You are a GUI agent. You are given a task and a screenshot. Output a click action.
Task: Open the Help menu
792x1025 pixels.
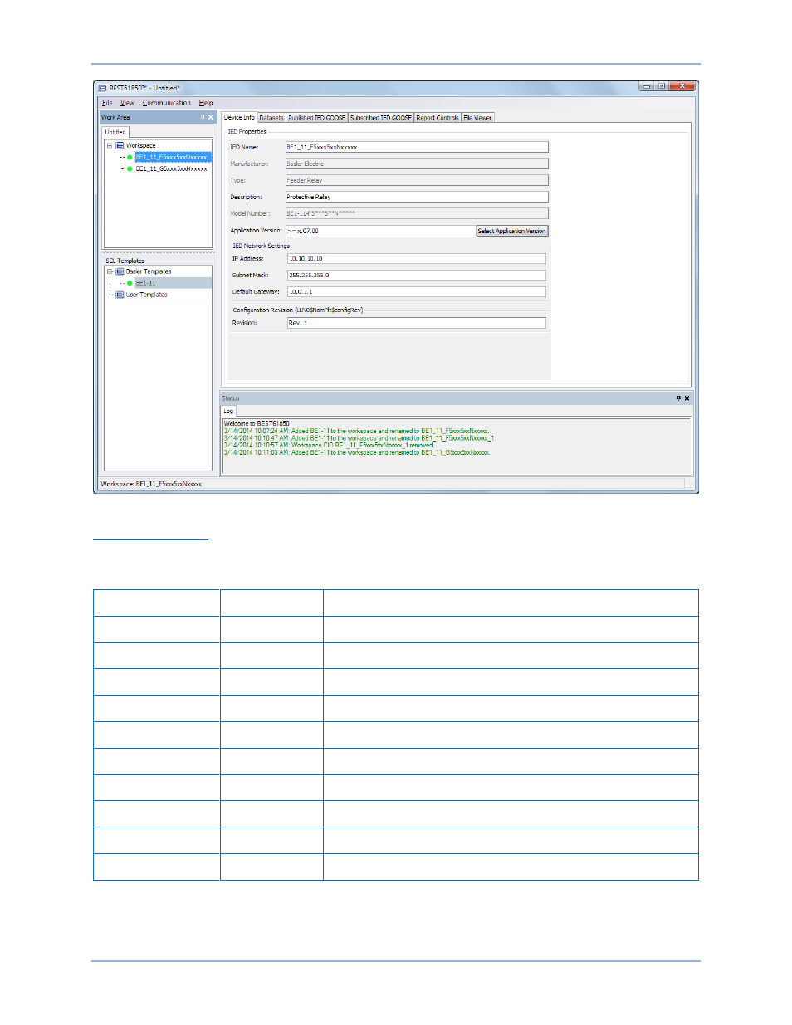pyautogui.click(x=206, y=103)
